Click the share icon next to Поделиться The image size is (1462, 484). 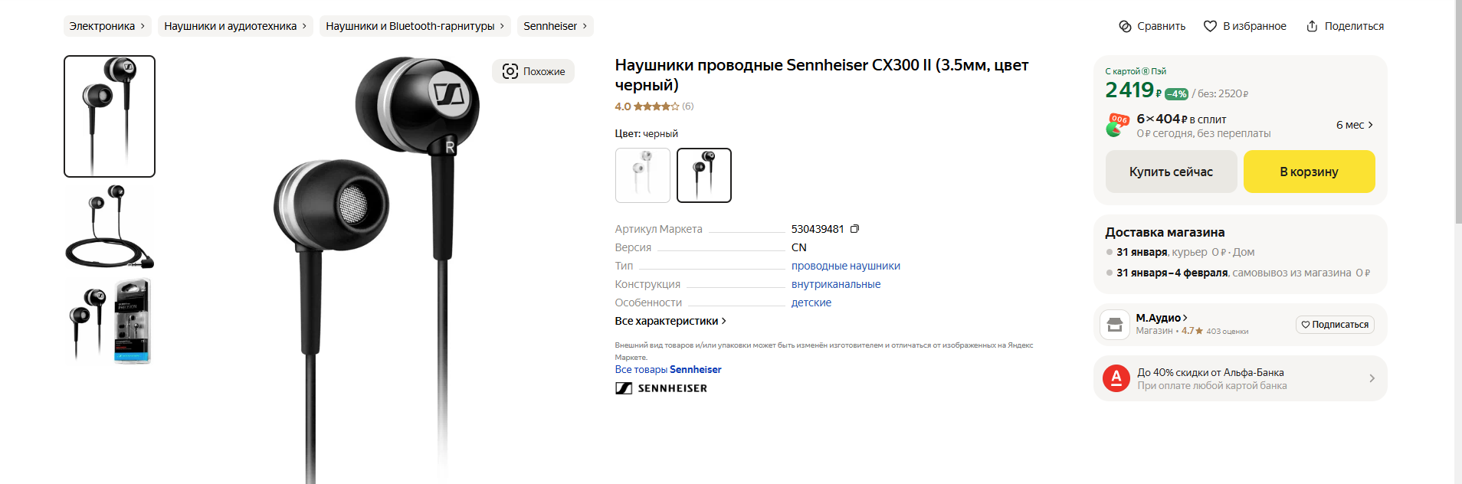click(1312, 26)
